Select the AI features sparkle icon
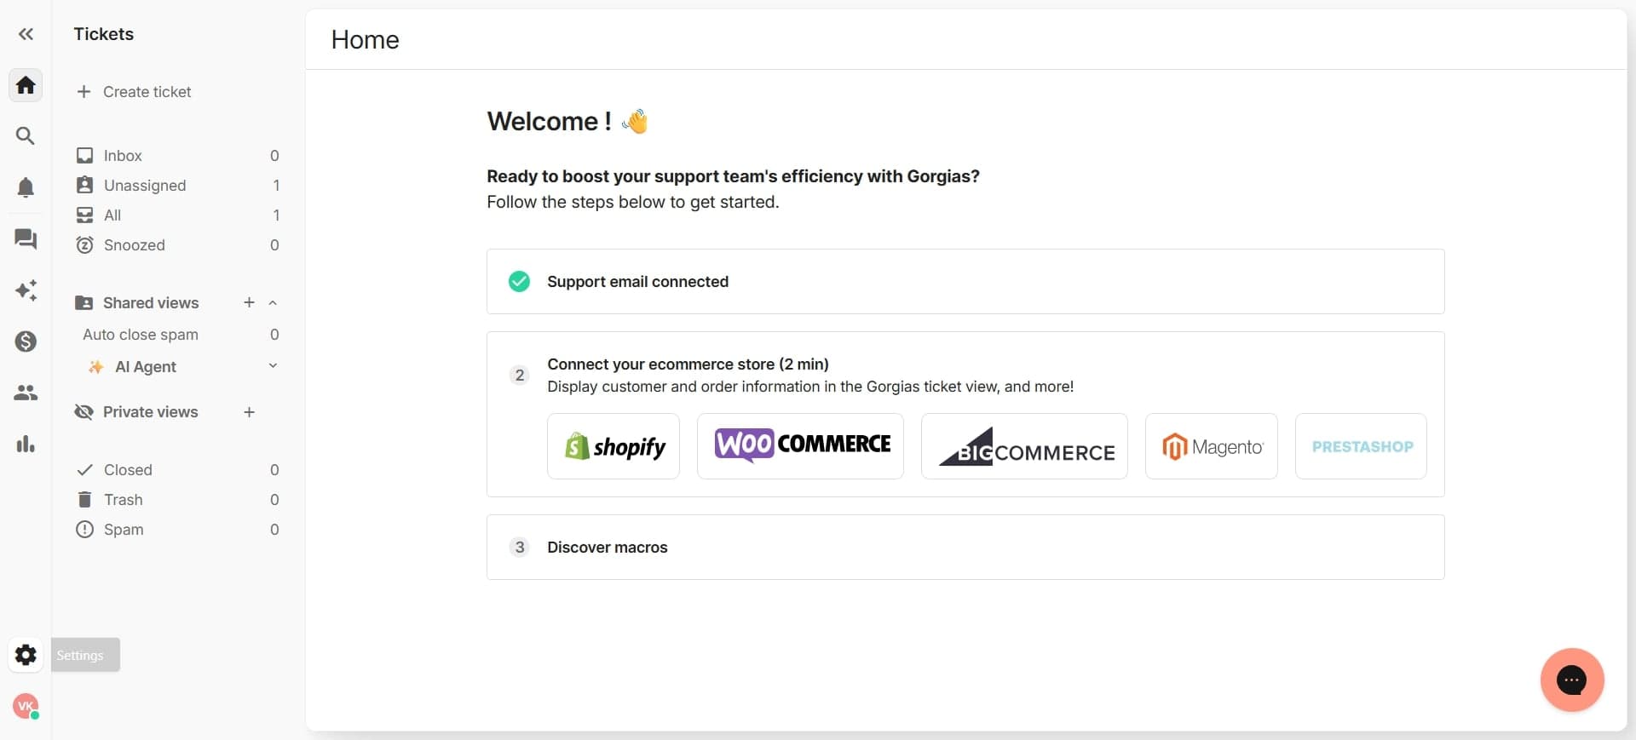 pos(26,290)
